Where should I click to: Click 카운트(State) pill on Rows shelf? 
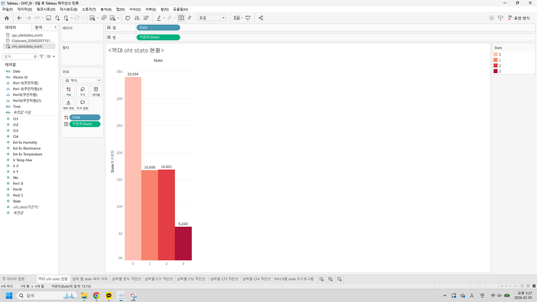[x=158, y=37]
